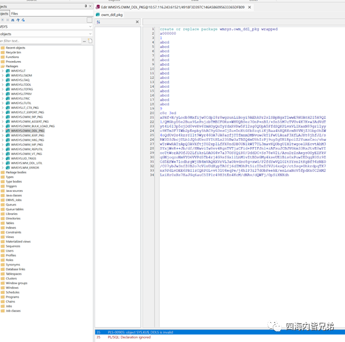Click the binoculars find icon in object browser
This screenshot has height=342, width=345.
12,20
